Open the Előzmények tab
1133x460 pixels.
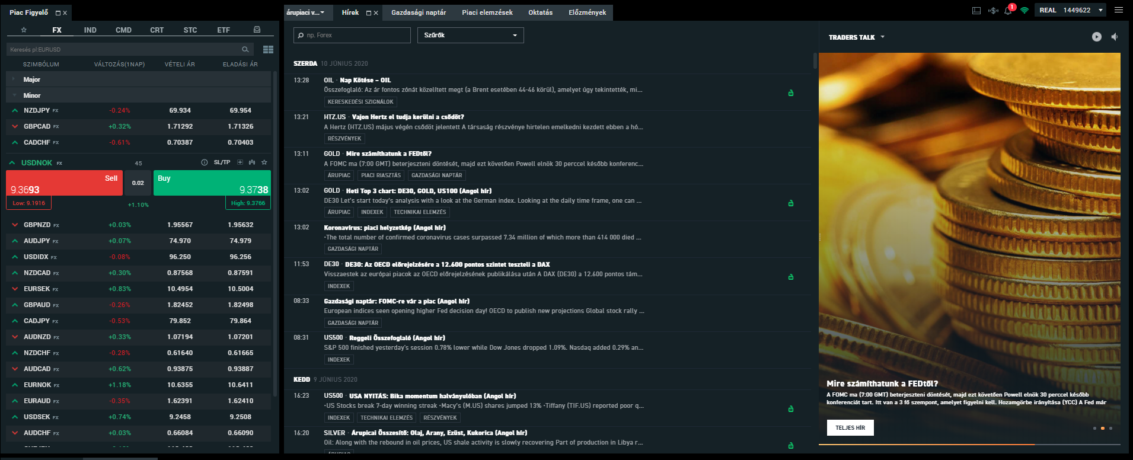pos(588,12)
